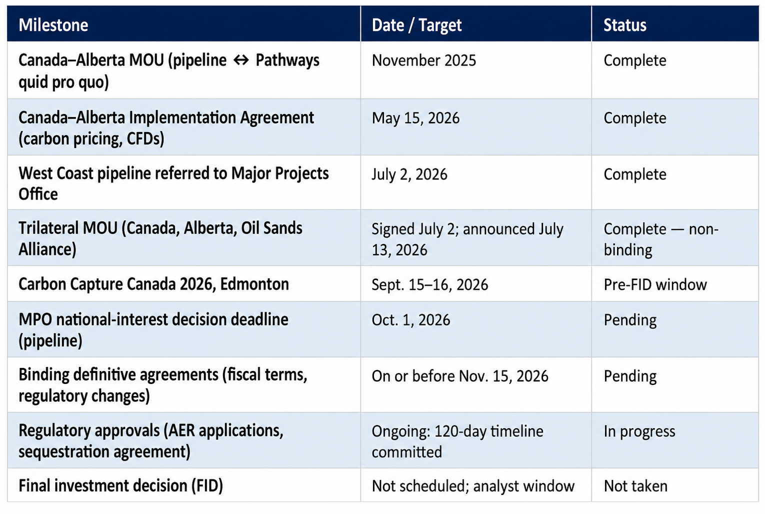Select the On or before Nov. 15 cell

coord(476,384)
